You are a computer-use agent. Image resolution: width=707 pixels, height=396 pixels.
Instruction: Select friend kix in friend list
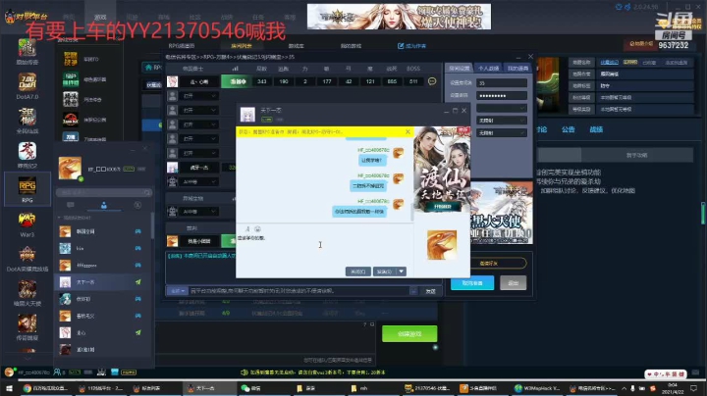[x=103, y=248]
